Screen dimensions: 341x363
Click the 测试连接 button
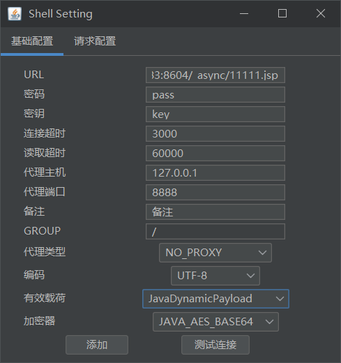pos(215,345)
